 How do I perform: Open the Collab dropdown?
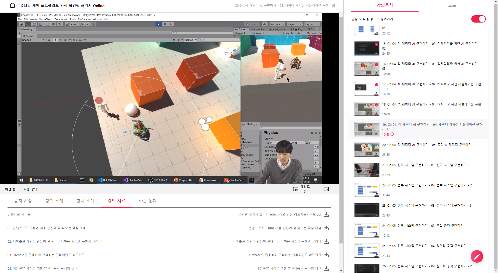pos(252,24)
